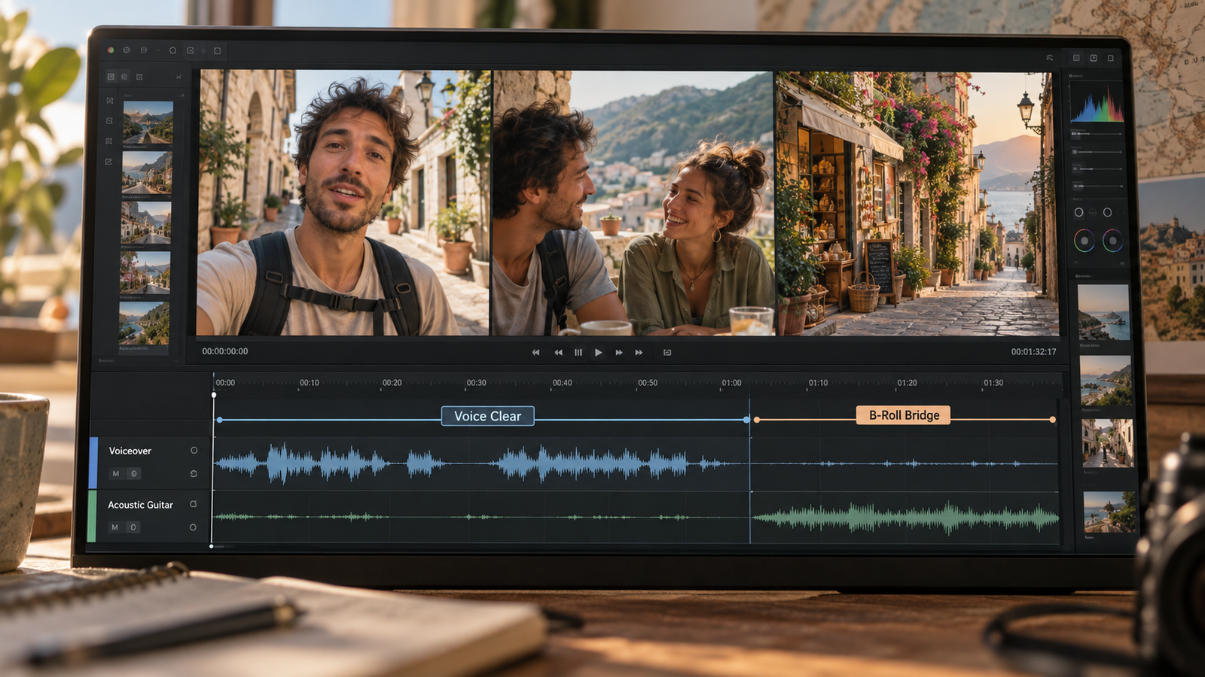Click the icon beside the Acoustic Guitar name
Screen dimensions: 1205x677
193,504
